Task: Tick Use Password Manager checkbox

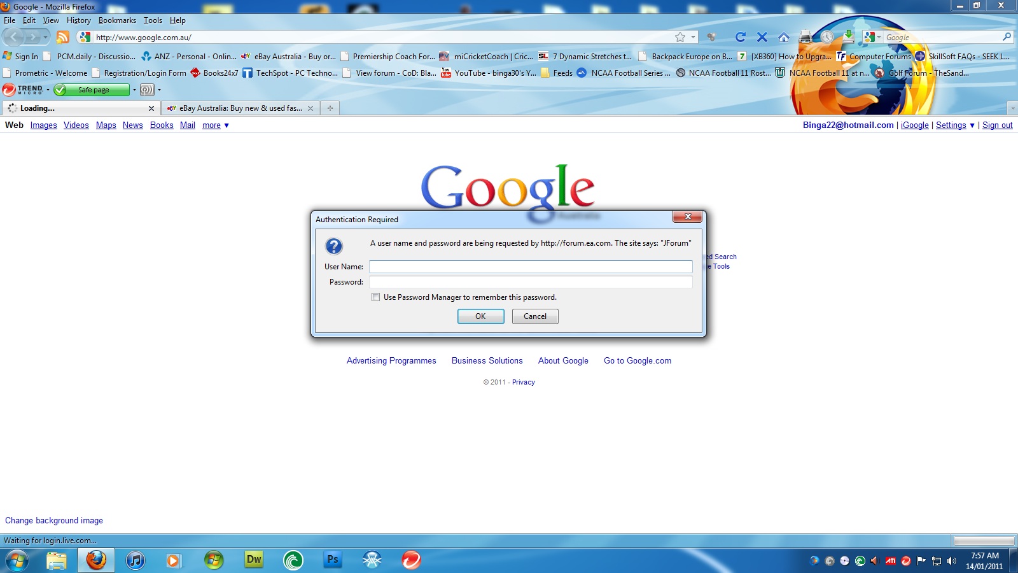Action: click(375, 297)
